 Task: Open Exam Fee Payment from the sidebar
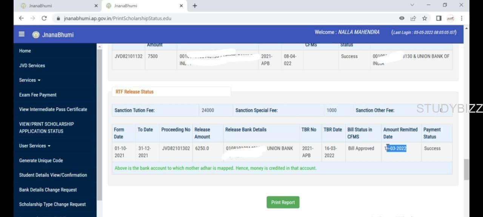tap(37, 95)
